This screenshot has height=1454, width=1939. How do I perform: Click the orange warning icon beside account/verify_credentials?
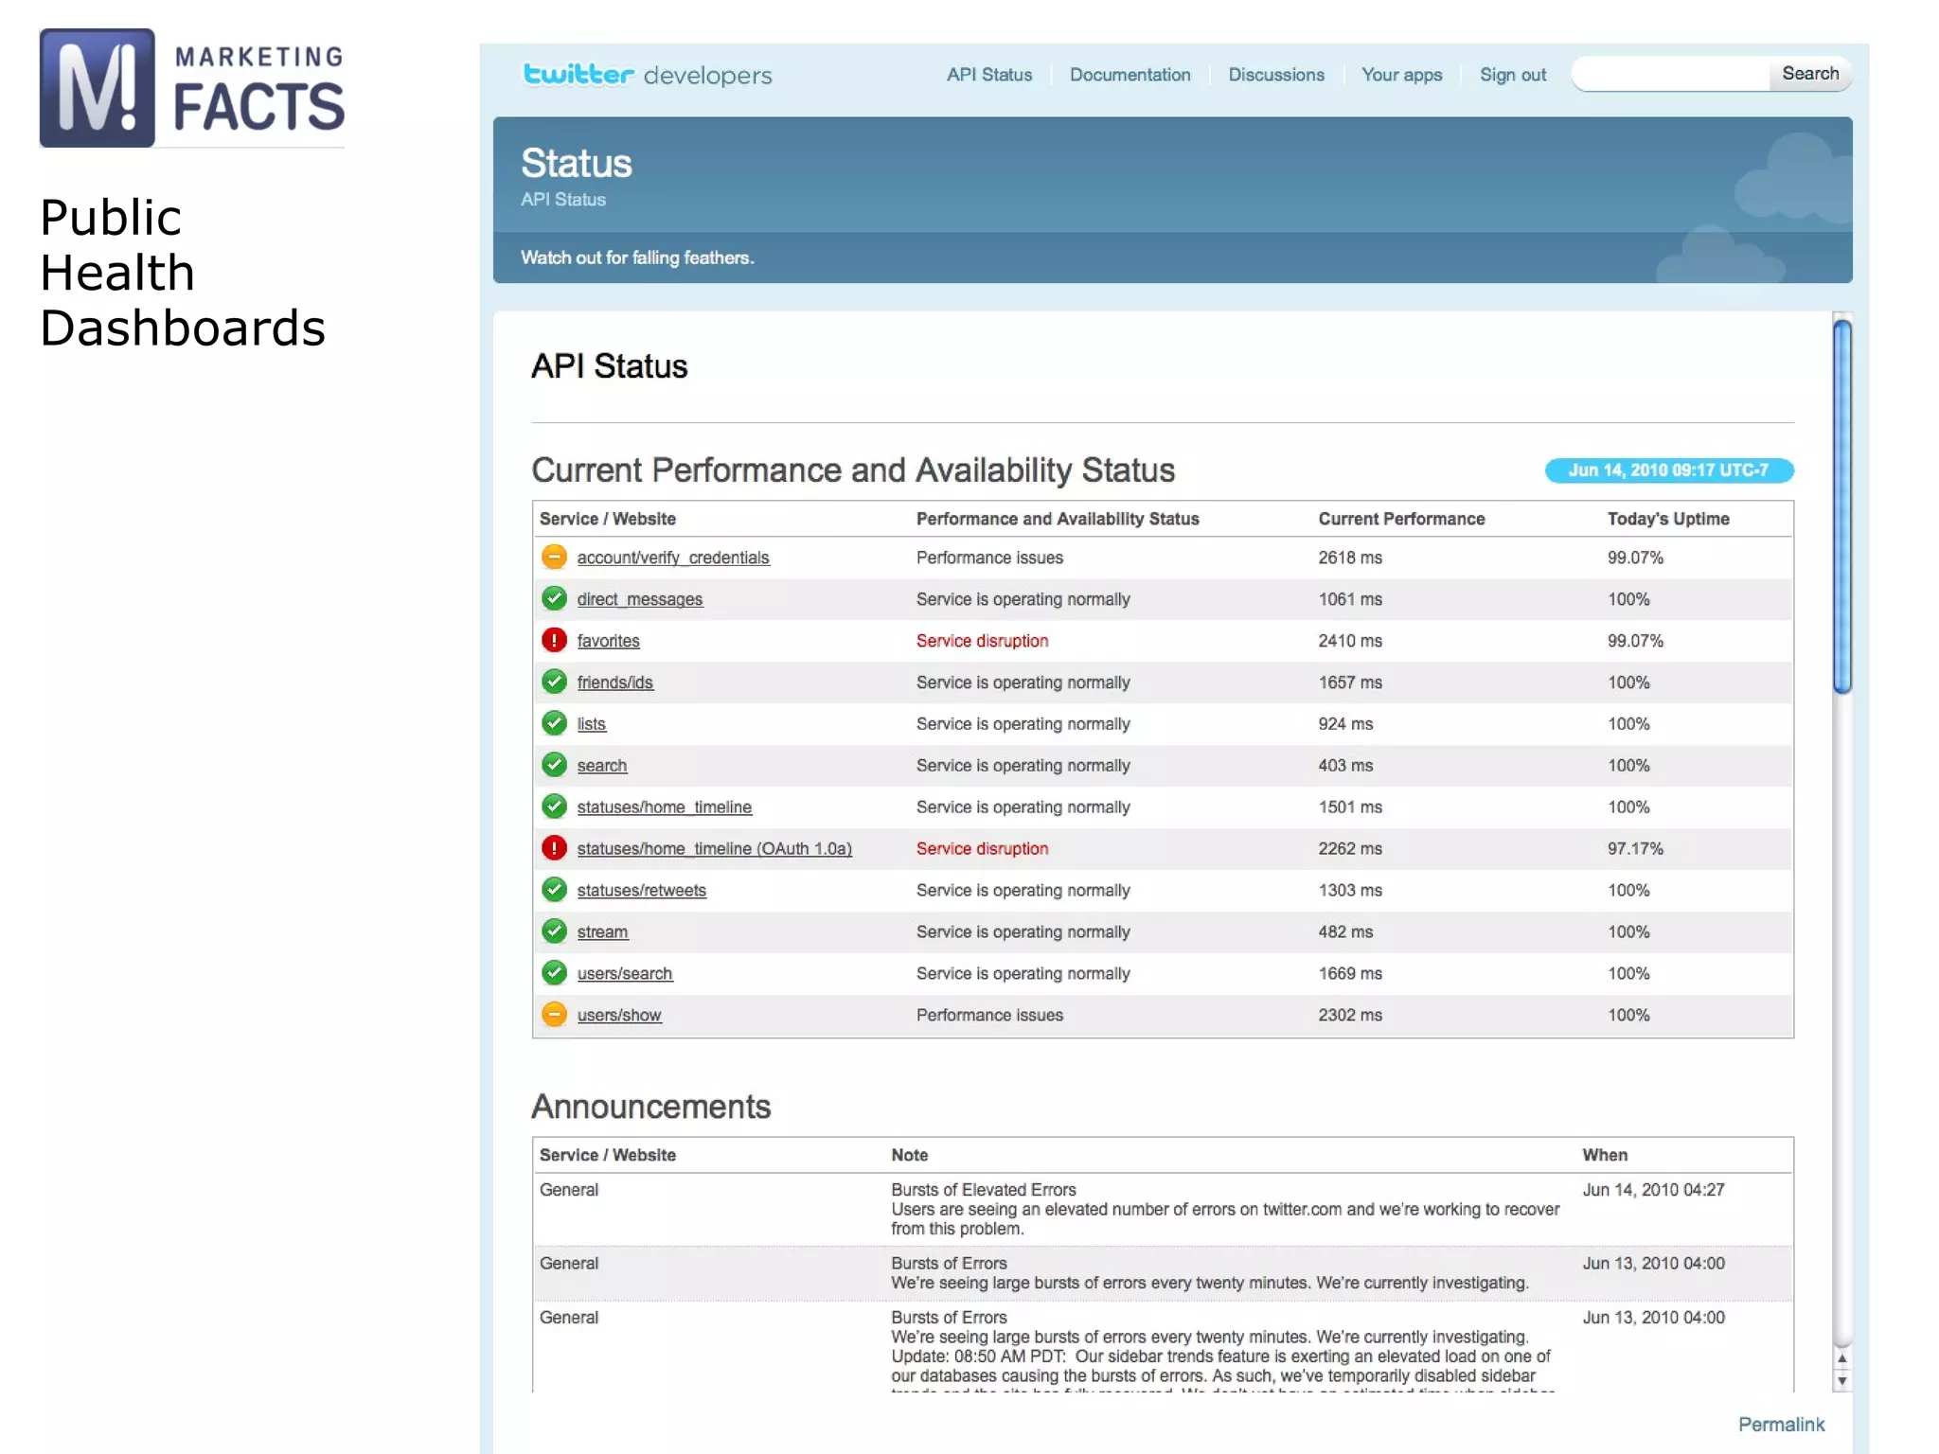554,557
